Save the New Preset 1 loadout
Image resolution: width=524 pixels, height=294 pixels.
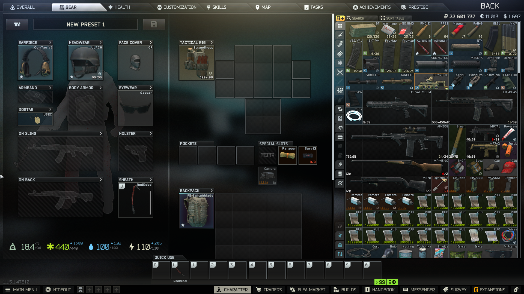(x=154, y=24)
